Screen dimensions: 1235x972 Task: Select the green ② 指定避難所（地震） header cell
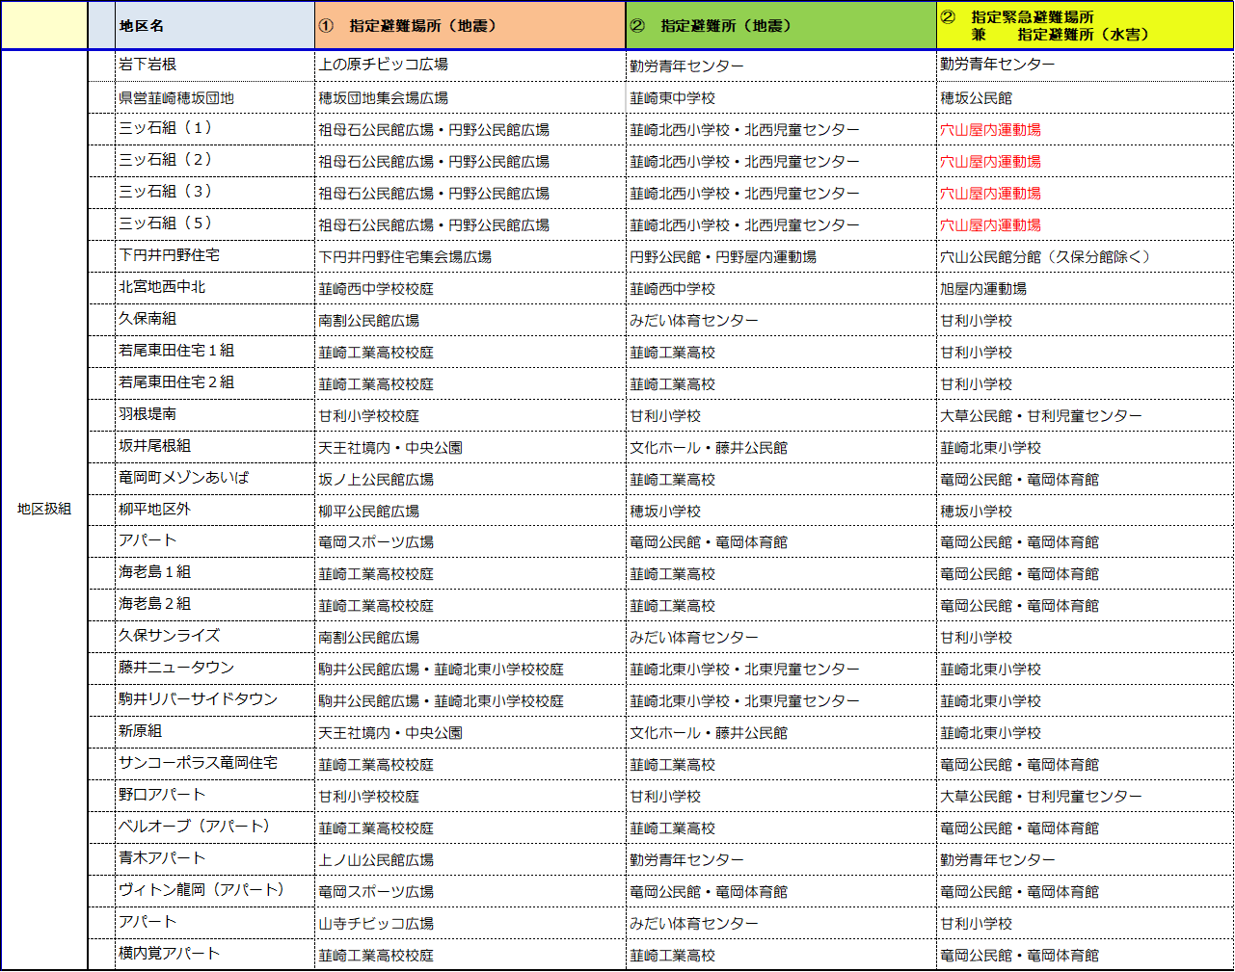[x=781, y=26]
